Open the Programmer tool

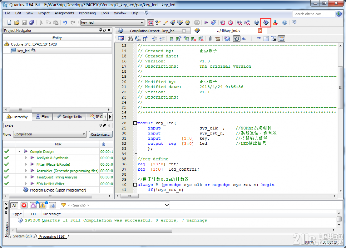266,22
